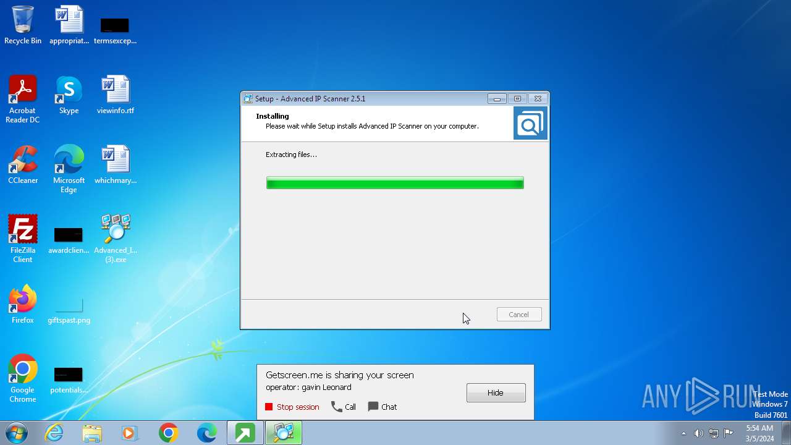Image resolution: width=791 pixels, height=445 pixels.
Task: Launch CCleaner desktop shortcut
Action: coord(23,164)
